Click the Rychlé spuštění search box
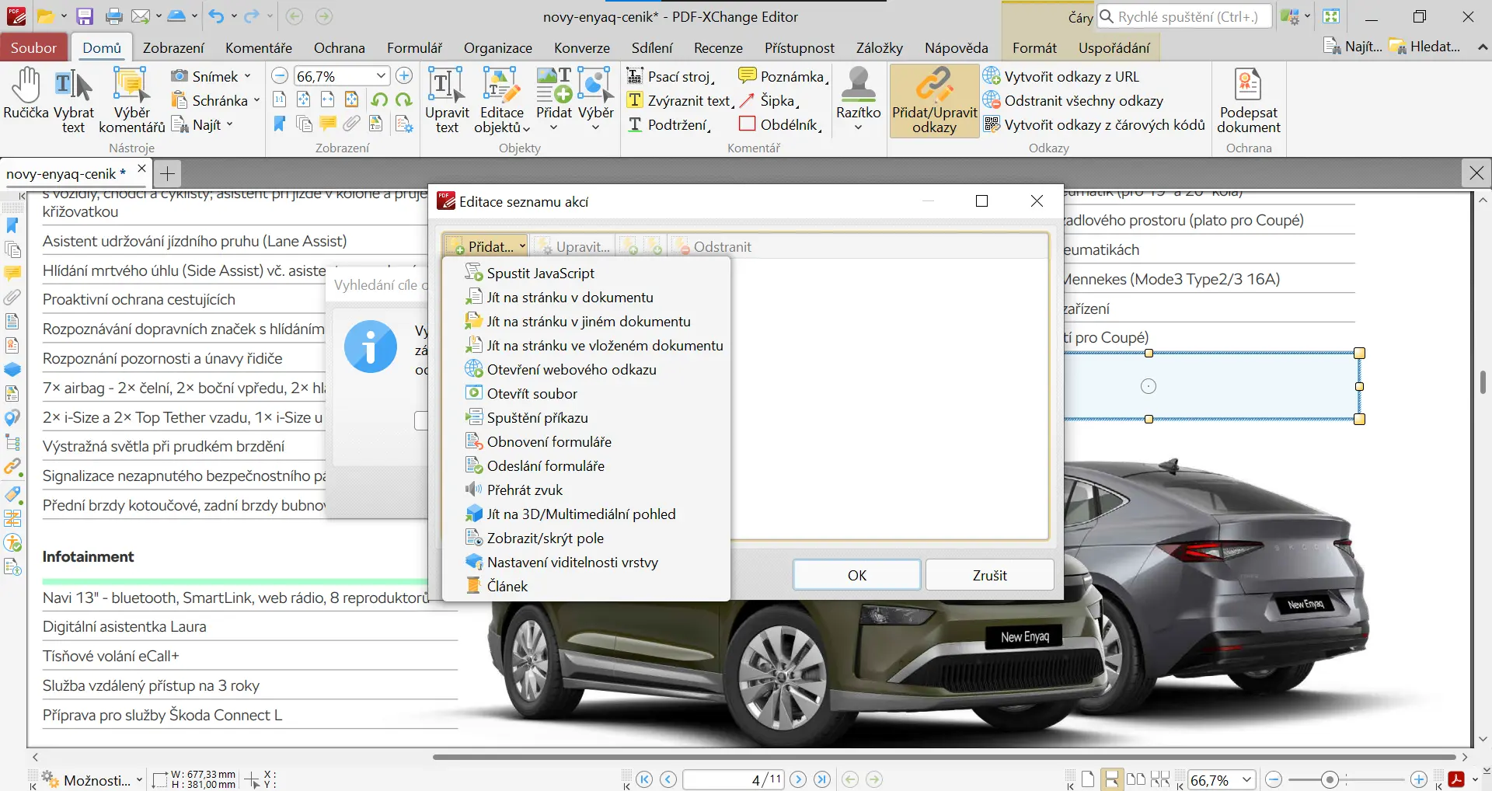1492x791 pixels. [x=1183, y=16]
